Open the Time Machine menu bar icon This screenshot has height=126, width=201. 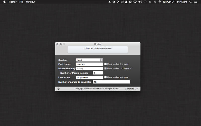[x=145, y=2]
